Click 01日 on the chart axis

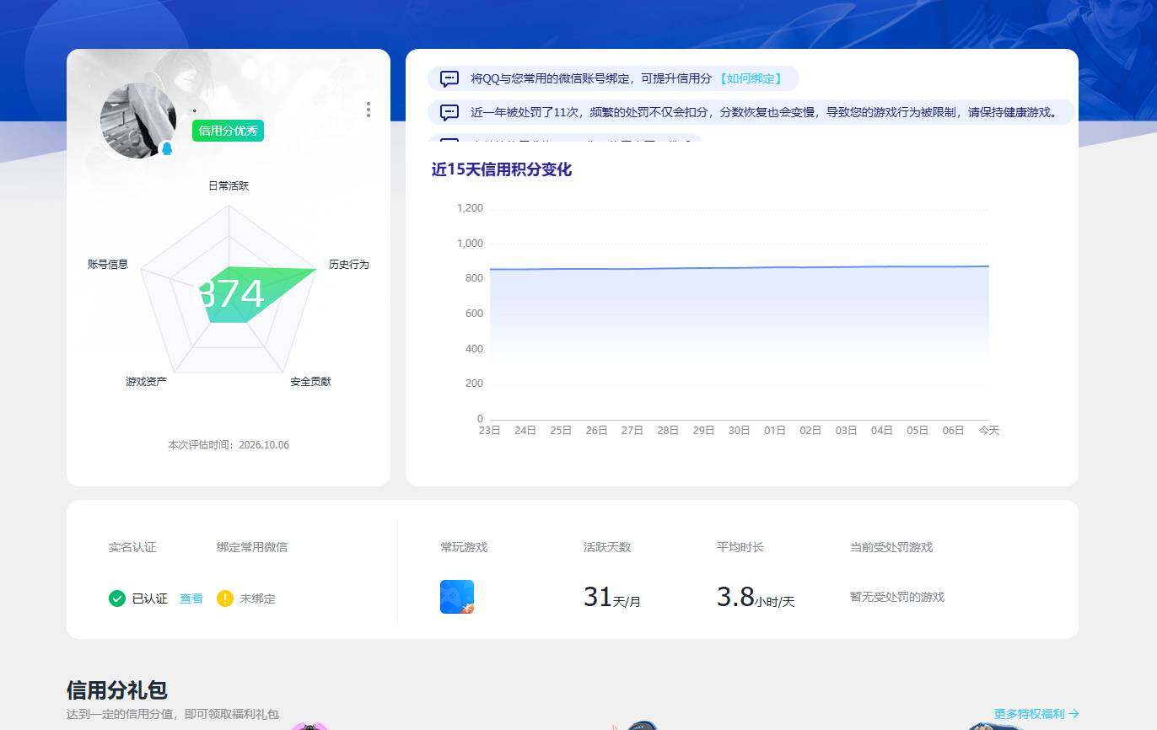[x=775, y=430]
